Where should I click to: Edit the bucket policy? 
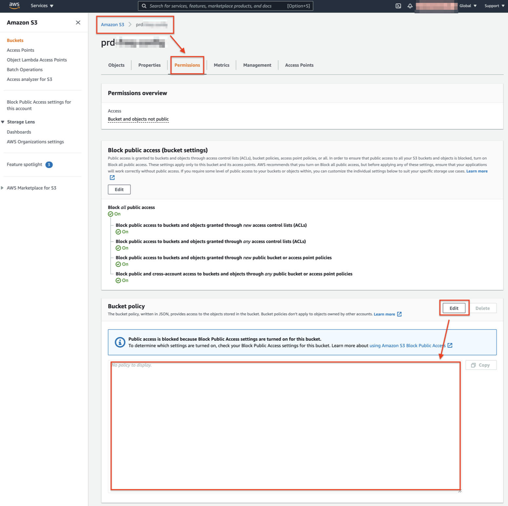pos(454,308)
